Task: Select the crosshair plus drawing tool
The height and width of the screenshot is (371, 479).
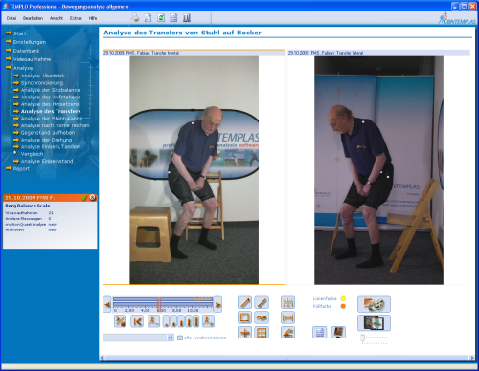Action: pos(244,333)
